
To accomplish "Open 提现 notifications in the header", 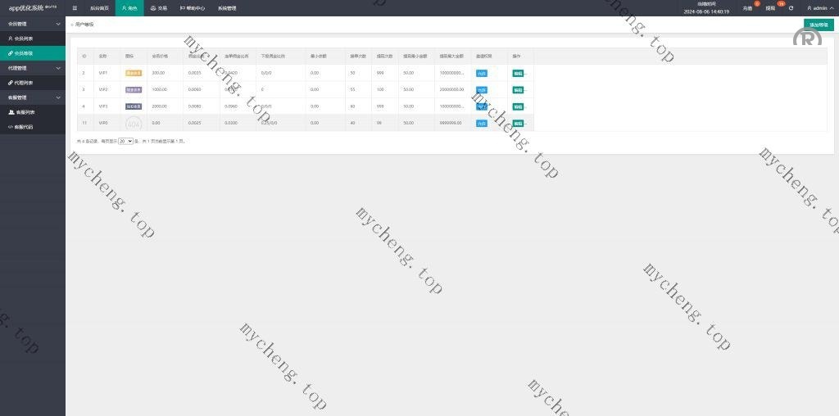I will [770, 8].
